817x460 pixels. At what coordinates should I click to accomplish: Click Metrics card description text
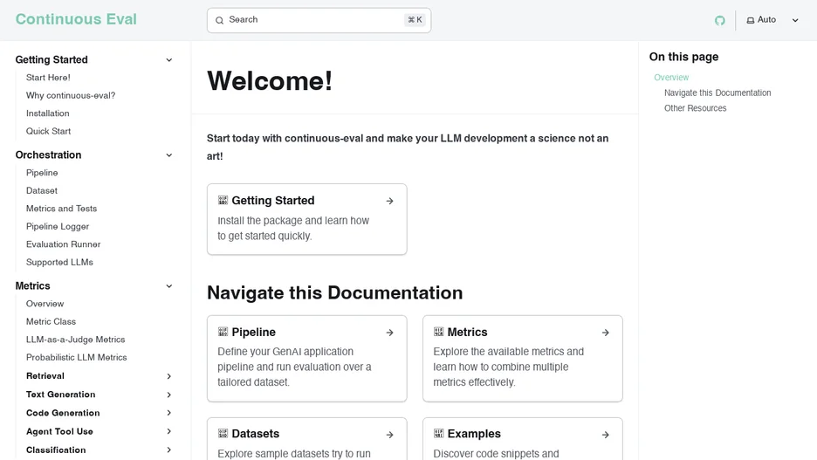coord(509,367)
